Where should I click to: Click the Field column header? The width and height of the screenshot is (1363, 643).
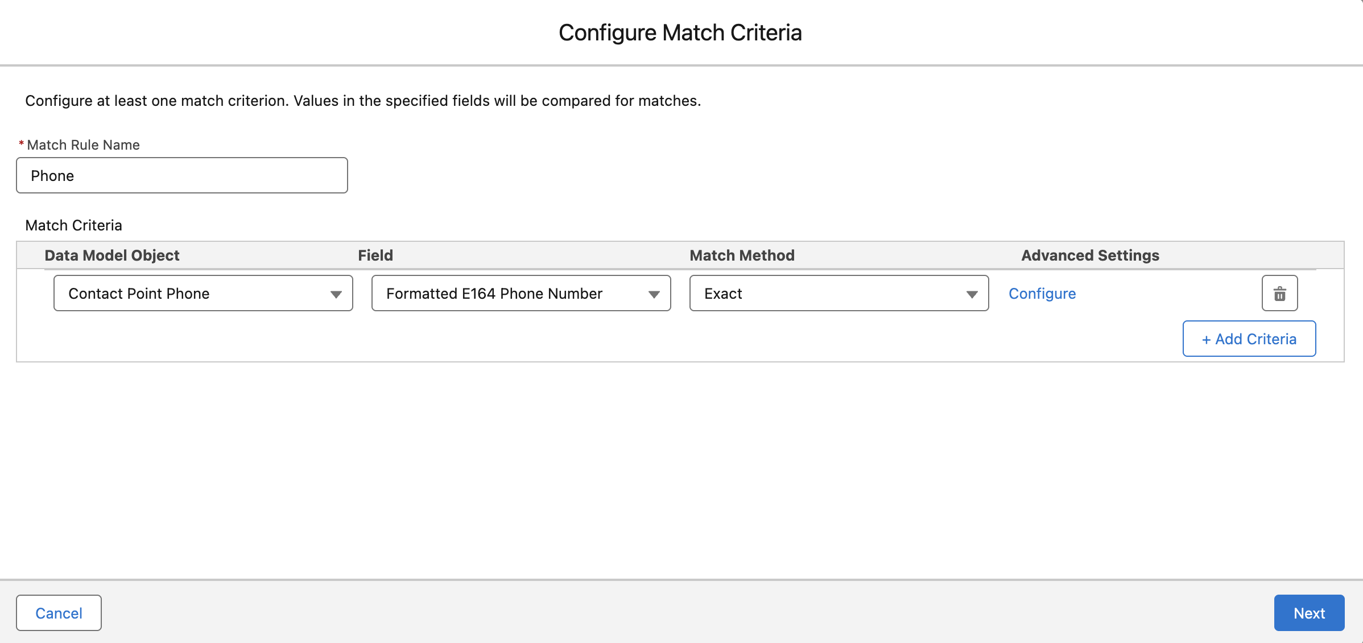375,255
